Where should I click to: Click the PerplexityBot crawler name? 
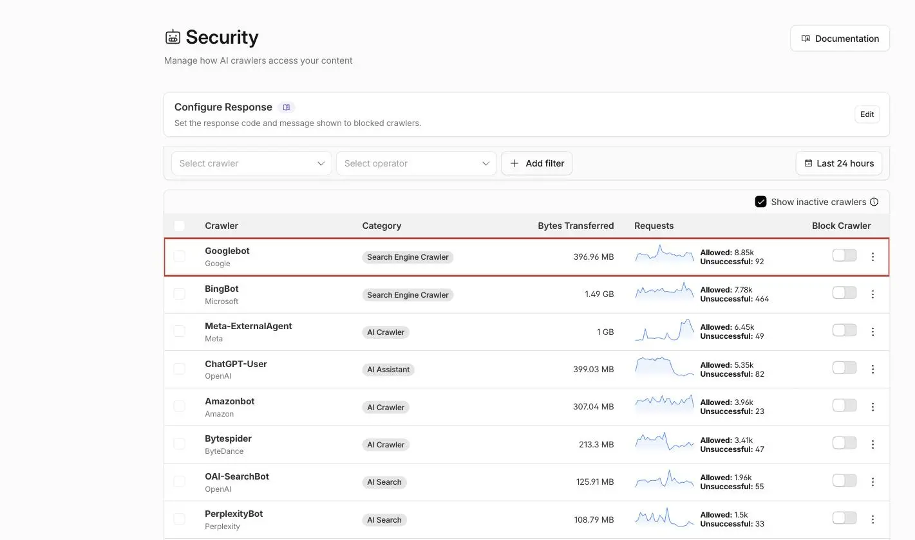click(234, 514)
